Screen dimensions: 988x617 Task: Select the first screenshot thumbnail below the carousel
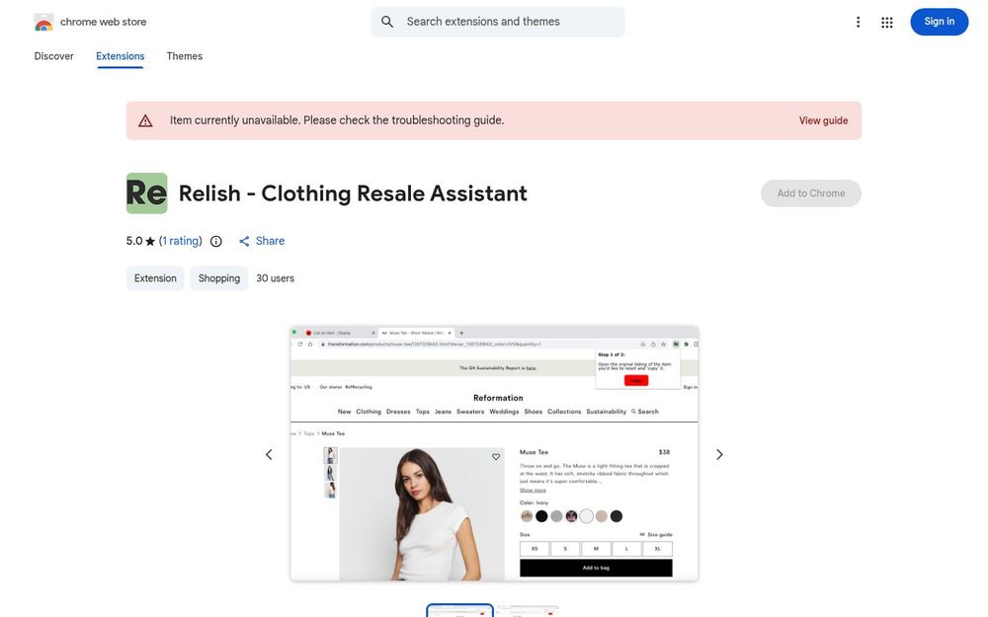click(x=459, y=610)
